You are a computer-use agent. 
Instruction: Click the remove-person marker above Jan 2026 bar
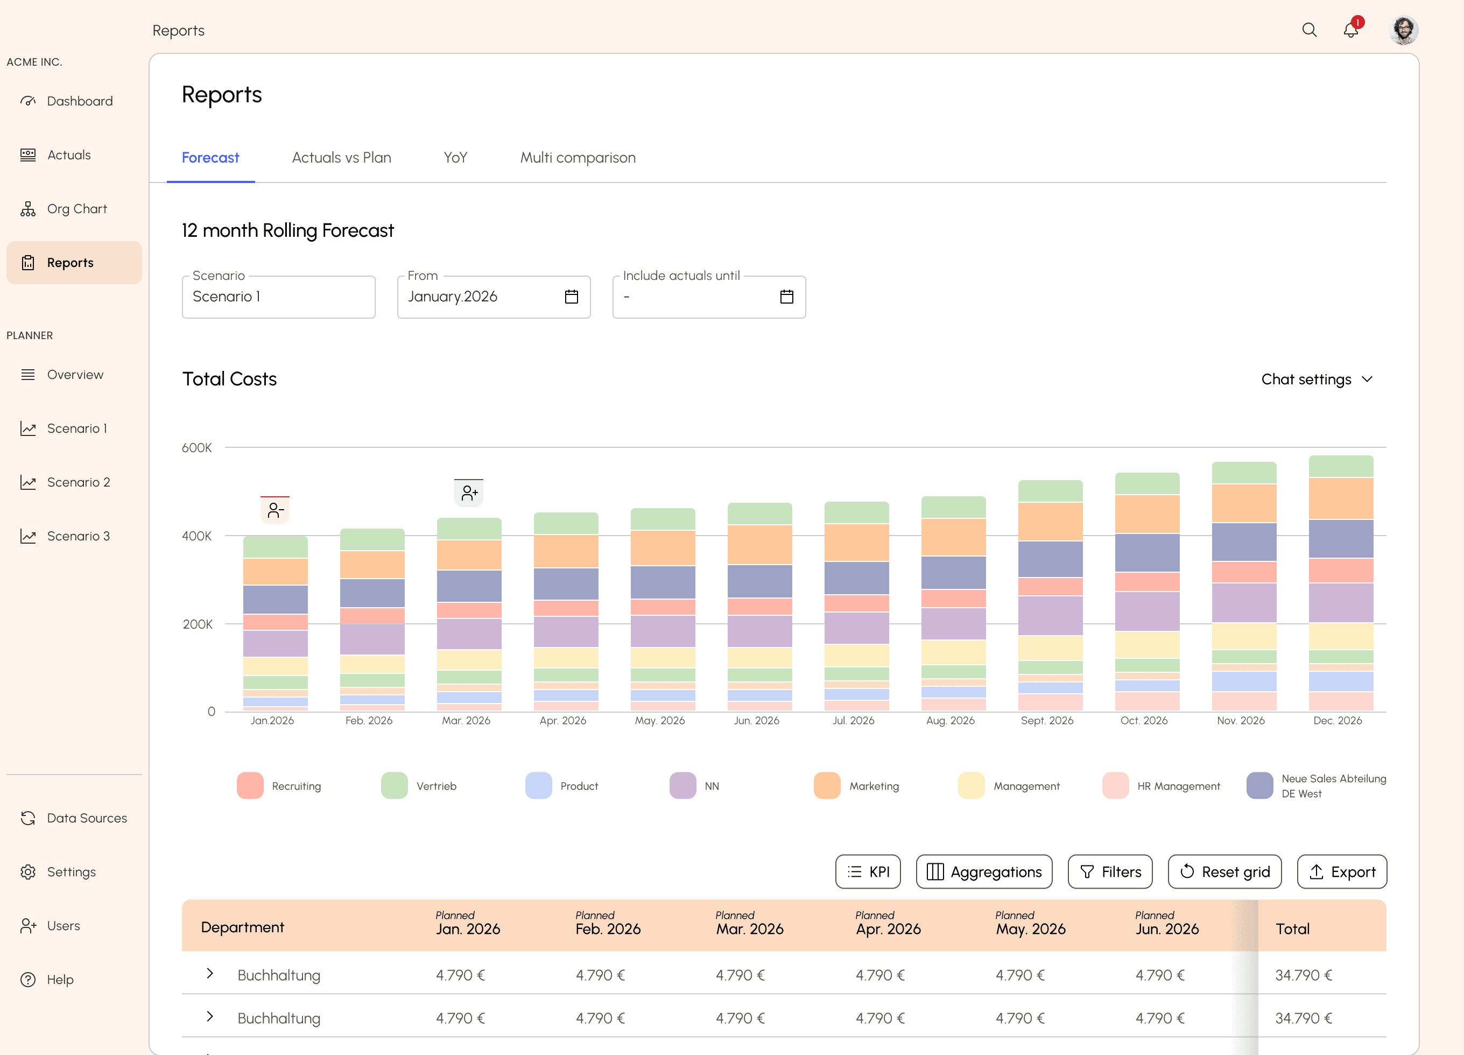[276, 510]
